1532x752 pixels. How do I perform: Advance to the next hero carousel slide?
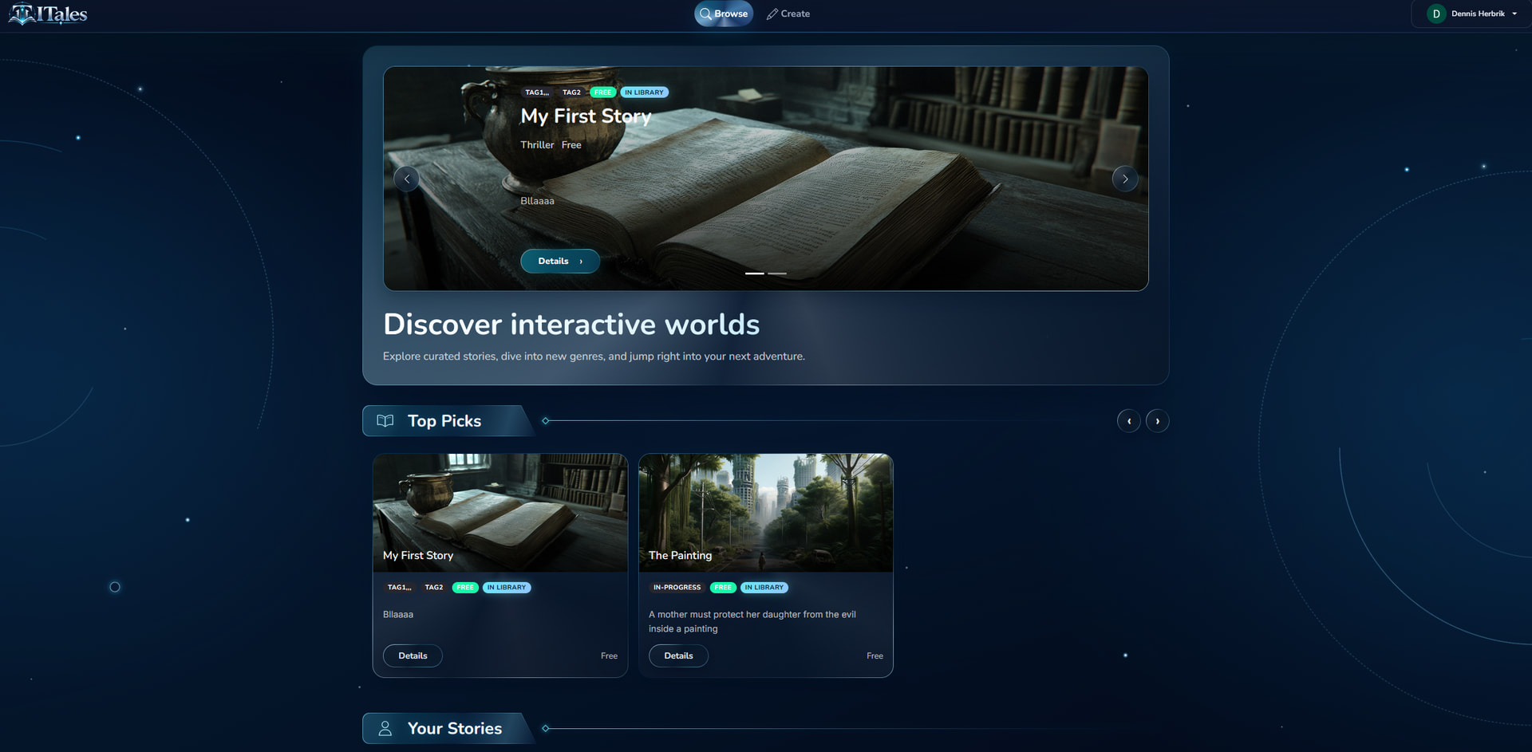coord(1125,179)
